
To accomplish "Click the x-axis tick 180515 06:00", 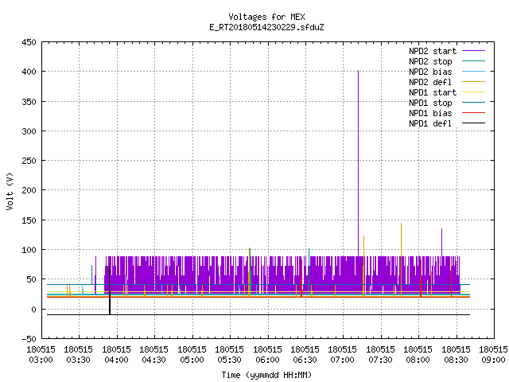I will (x=267, y=355).
